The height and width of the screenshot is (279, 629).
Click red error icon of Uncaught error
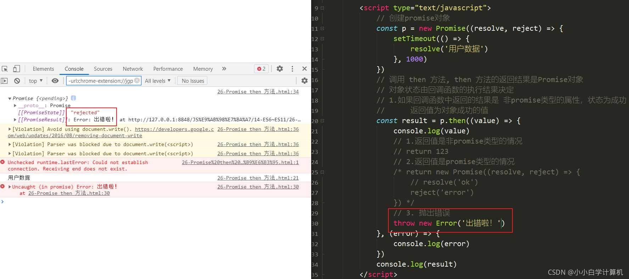pyautogui.click(x=3, y=186)
